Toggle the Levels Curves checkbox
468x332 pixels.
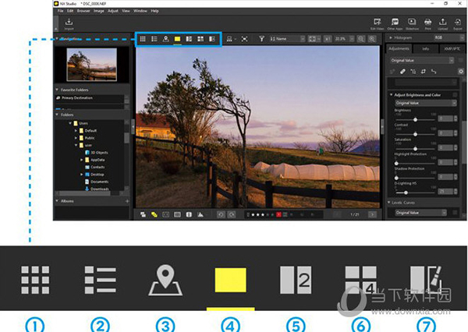click(455, 213)
